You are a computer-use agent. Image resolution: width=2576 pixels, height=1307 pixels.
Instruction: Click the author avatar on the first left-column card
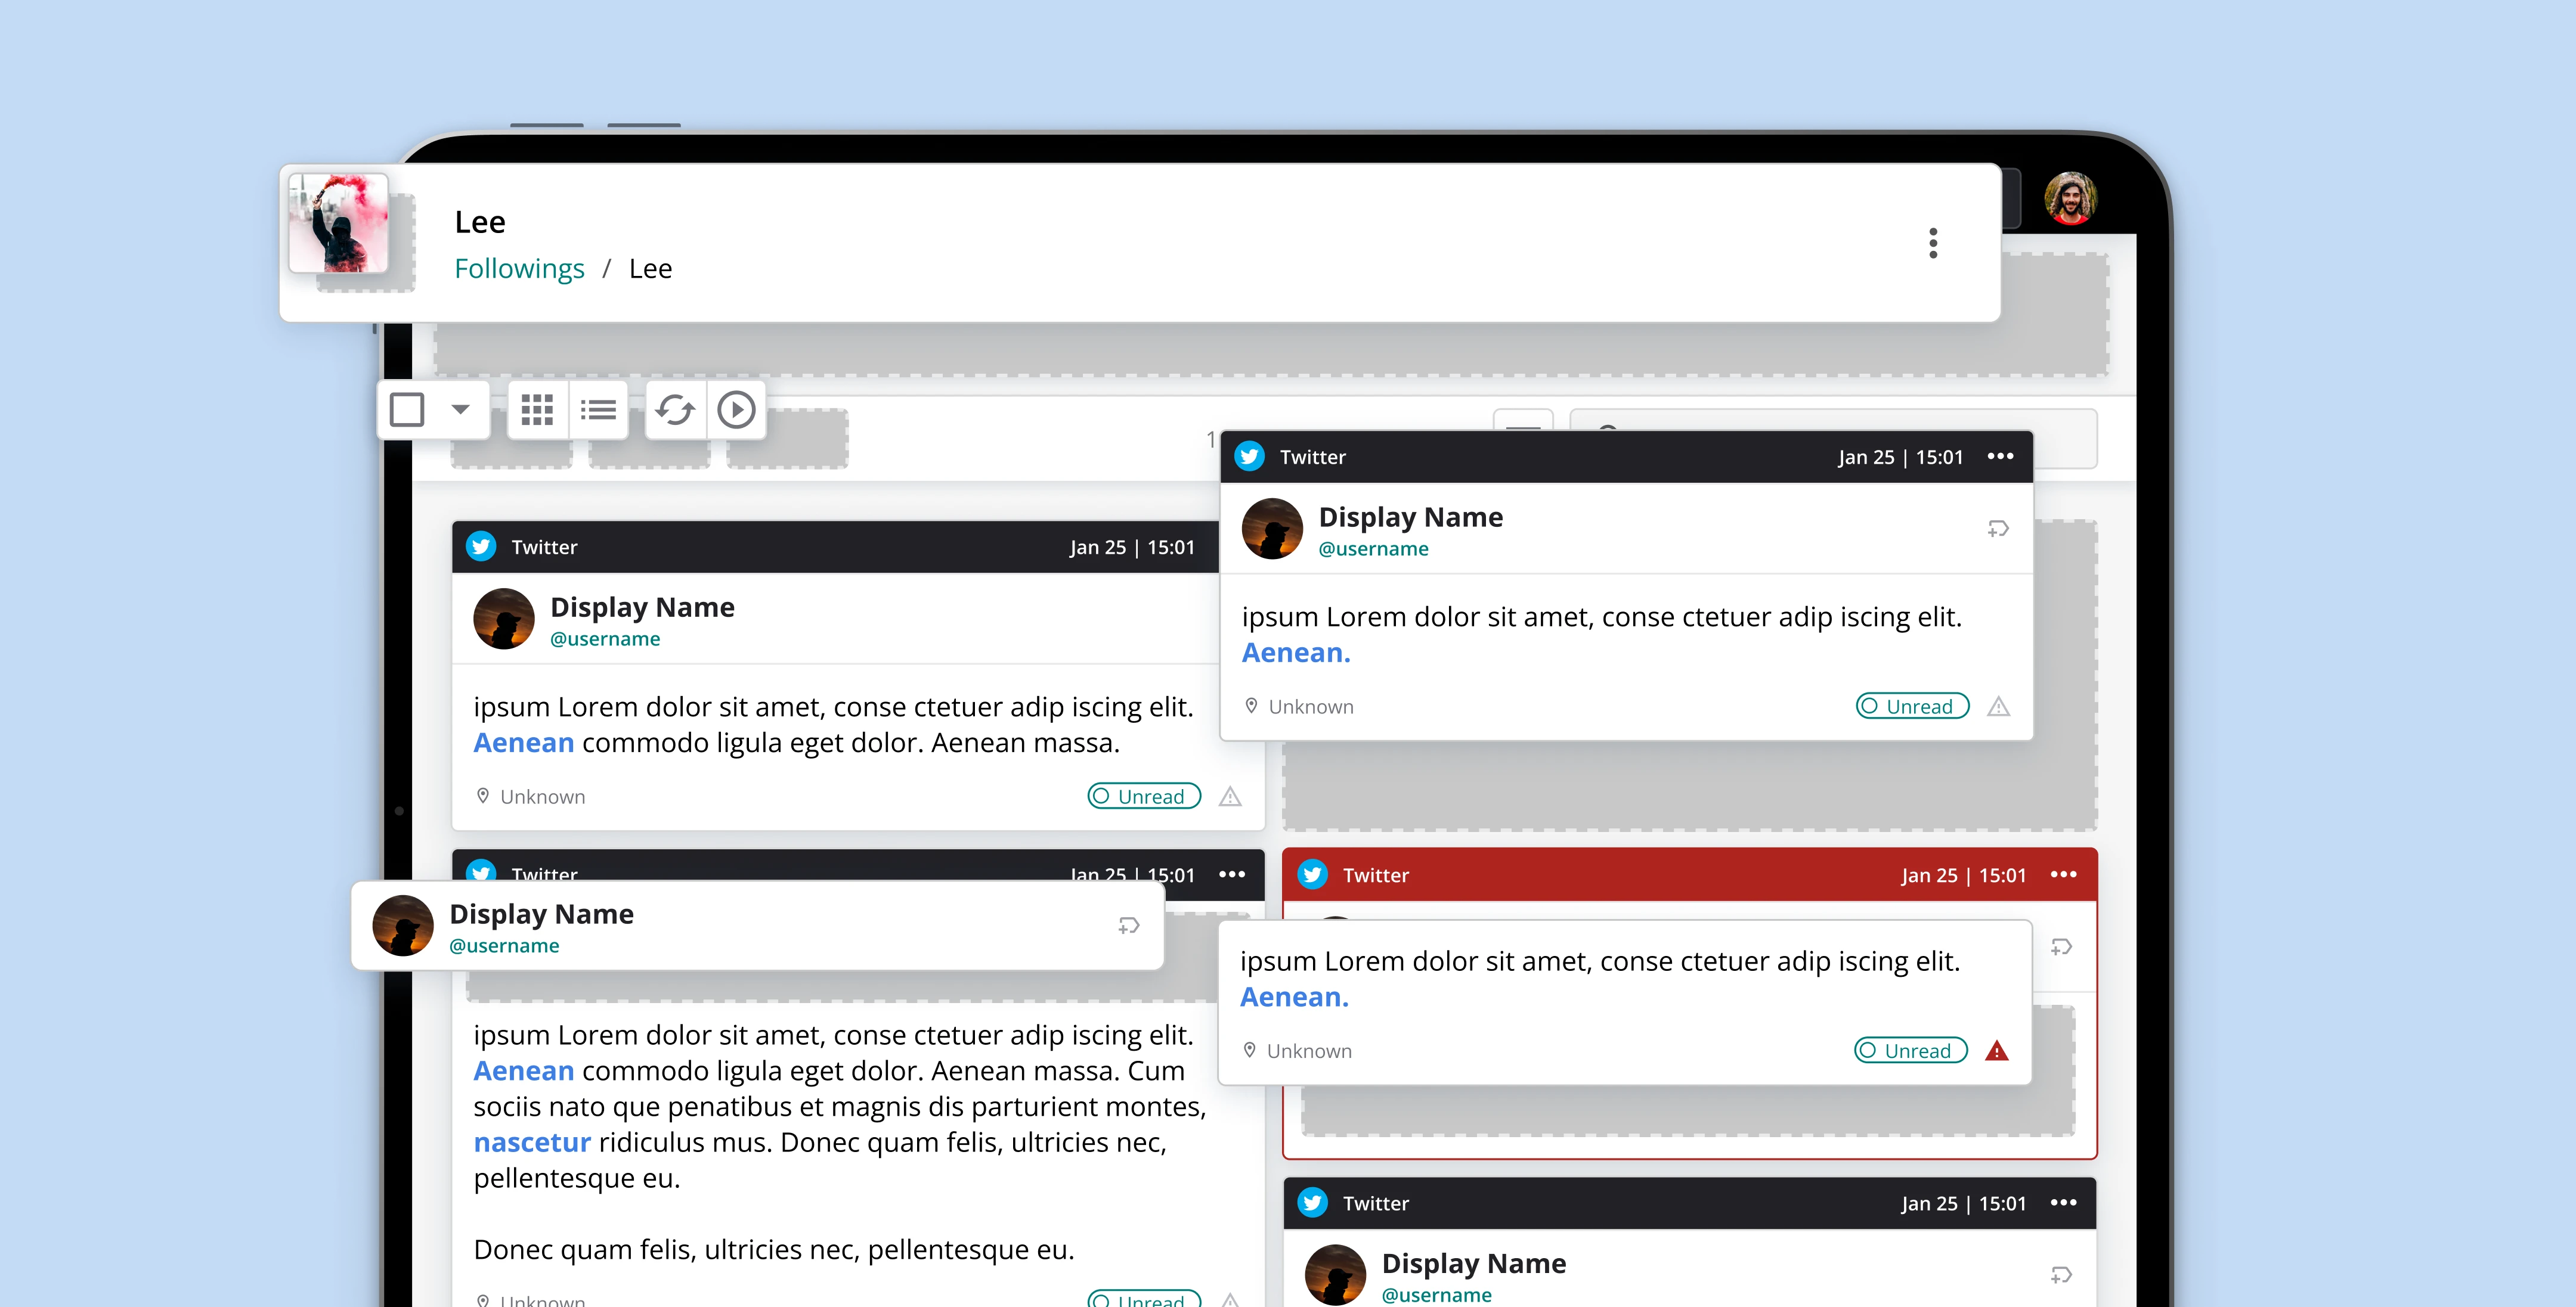tap(503, 619)
